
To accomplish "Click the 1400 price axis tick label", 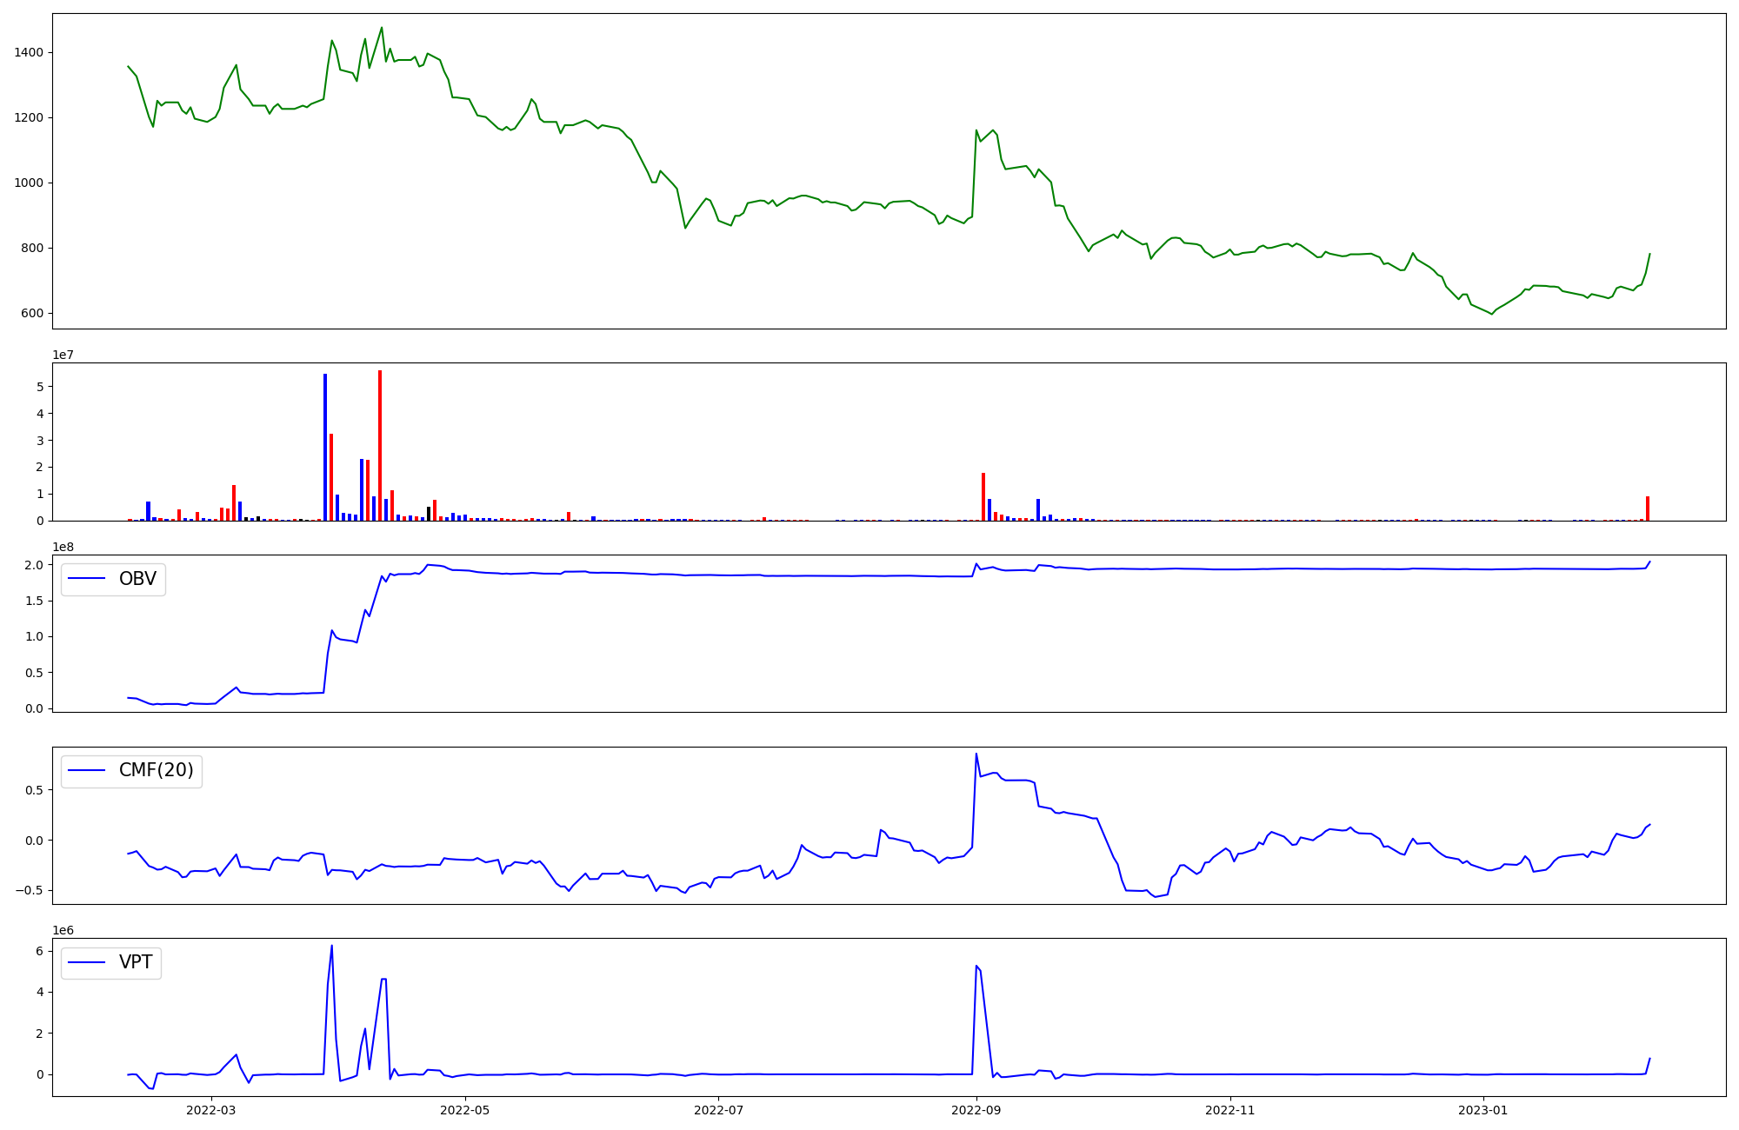I will [29, 53].
